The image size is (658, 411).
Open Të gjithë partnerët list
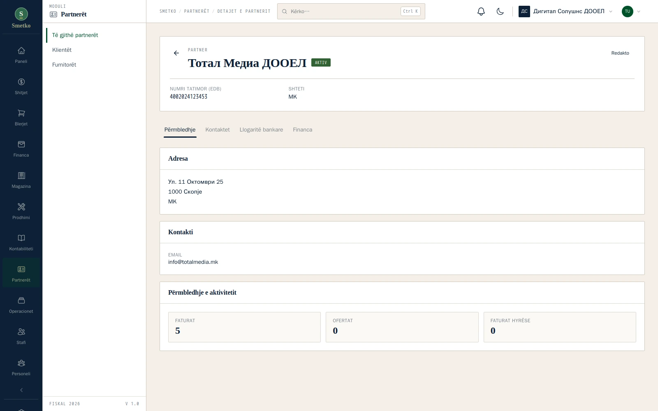point(75,35)
